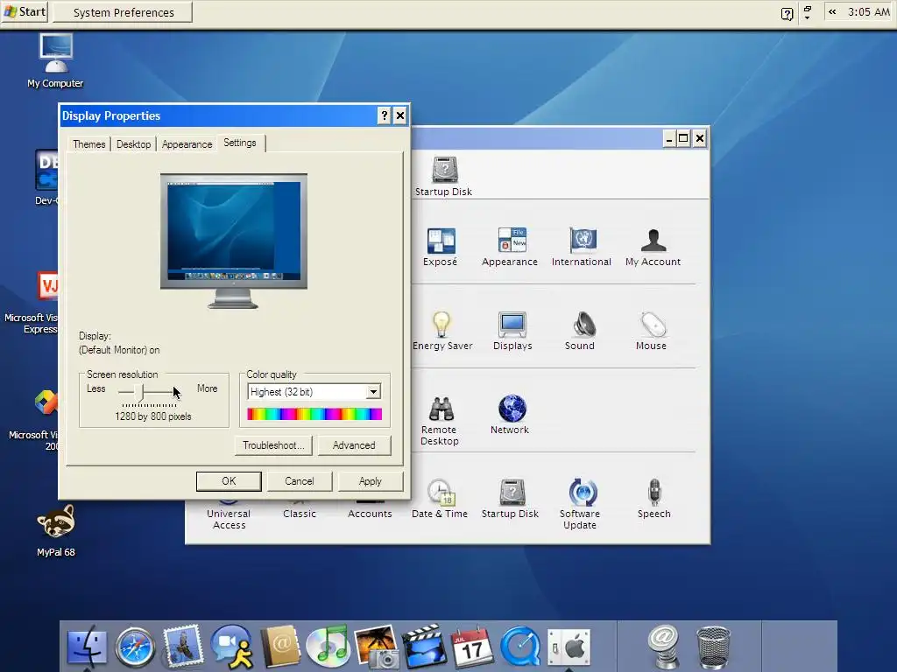
Task: Launch QuickTime Player from dock
Action: (x=520, y=648)
